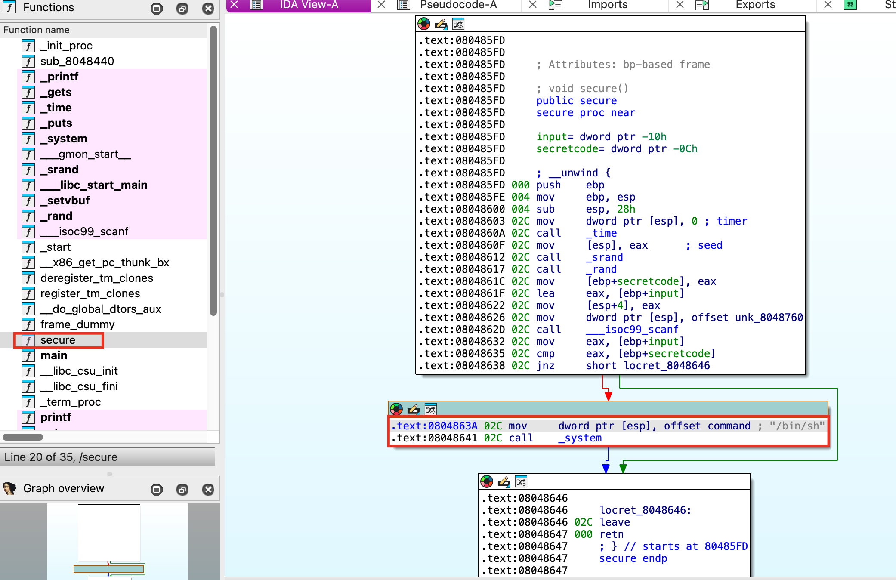Image resolution: width=896 pixels, height=580 pixels.
Task: Click edit pencil icon in top graph node
Action: pos(441,24)
